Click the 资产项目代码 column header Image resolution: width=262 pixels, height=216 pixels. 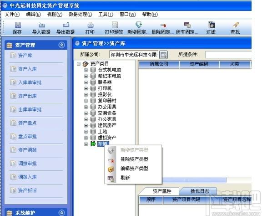pos(186,200)
